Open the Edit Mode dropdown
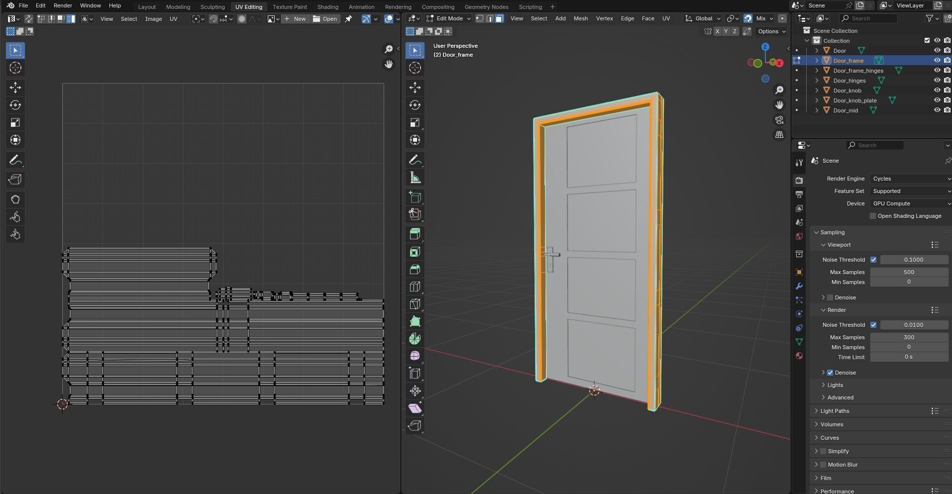 tap(448, 18)
